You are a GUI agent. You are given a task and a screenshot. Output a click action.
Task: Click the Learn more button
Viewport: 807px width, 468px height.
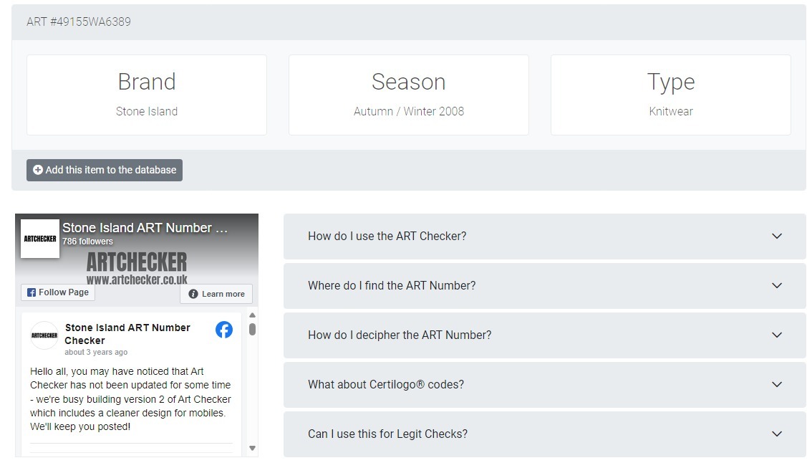(216, 294)
